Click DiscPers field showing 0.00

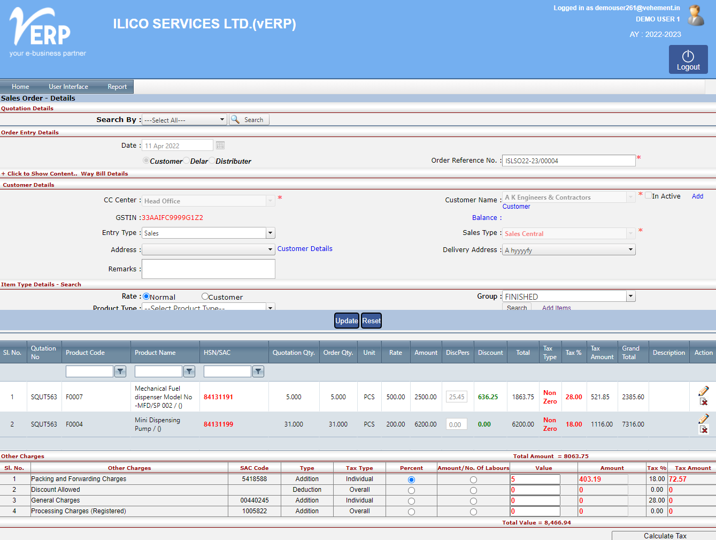click(x=457, y=424)
